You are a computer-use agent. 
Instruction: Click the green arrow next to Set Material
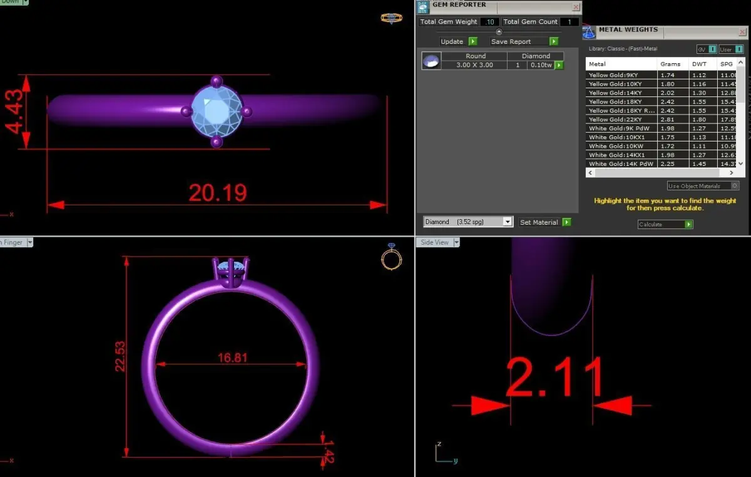[x=566, y=222]
